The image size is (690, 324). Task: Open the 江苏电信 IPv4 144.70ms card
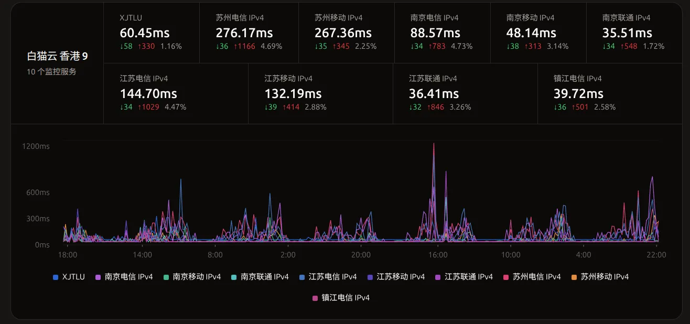point(176,93)
